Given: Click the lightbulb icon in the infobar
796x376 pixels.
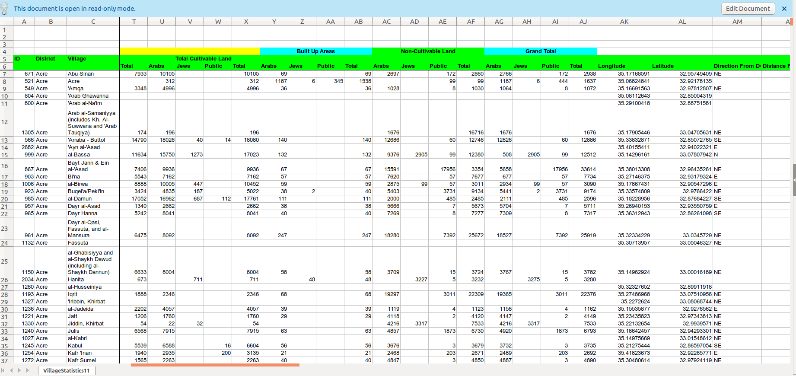Looking at the screenshot, I should point(5,8).
